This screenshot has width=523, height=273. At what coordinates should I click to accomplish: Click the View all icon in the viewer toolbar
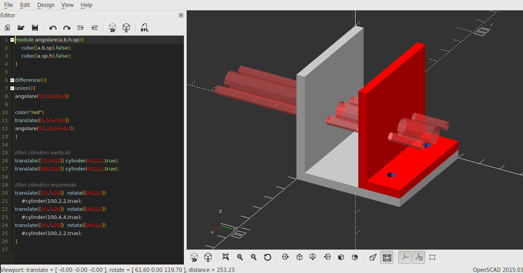pos(225,257)
